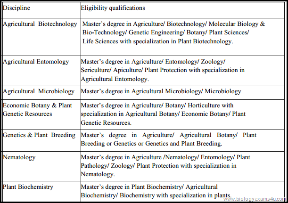Open the www.biologyexams4u.com watermark link
The height and width of the screenshot is (203, 288).
[255, 199]
